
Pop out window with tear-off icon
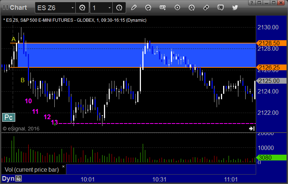[x=259, y=3]
